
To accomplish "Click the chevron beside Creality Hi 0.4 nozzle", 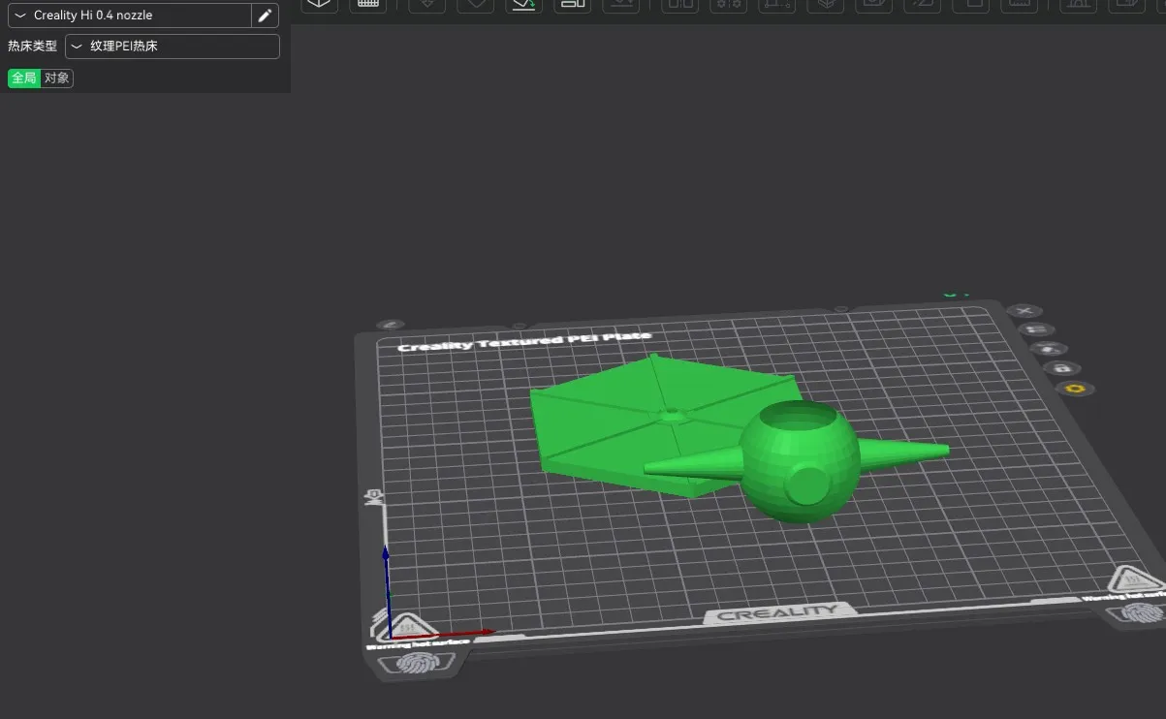I will [x=21, y=16].
